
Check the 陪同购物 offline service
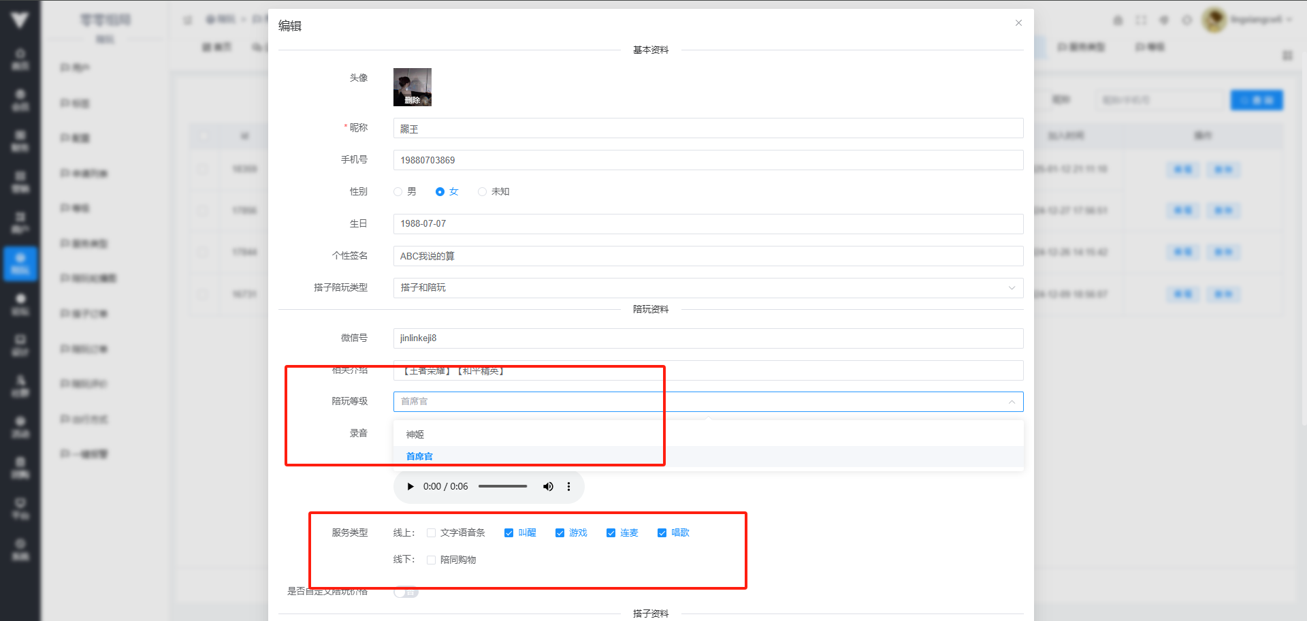coord(432,560)
